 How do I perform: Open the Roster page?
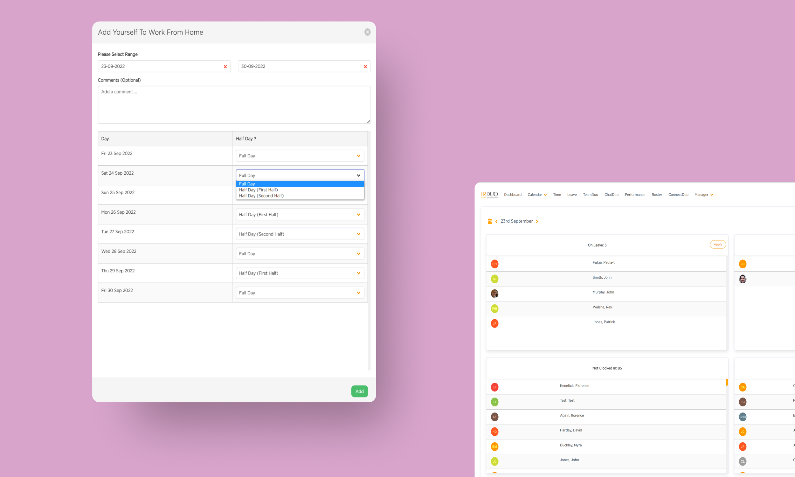pyautogui.click(x=656, y=195)
